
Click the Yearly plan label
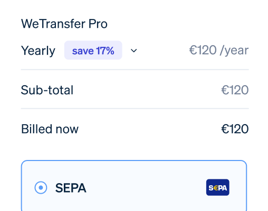pyautogui.click(x=38, y=51)
